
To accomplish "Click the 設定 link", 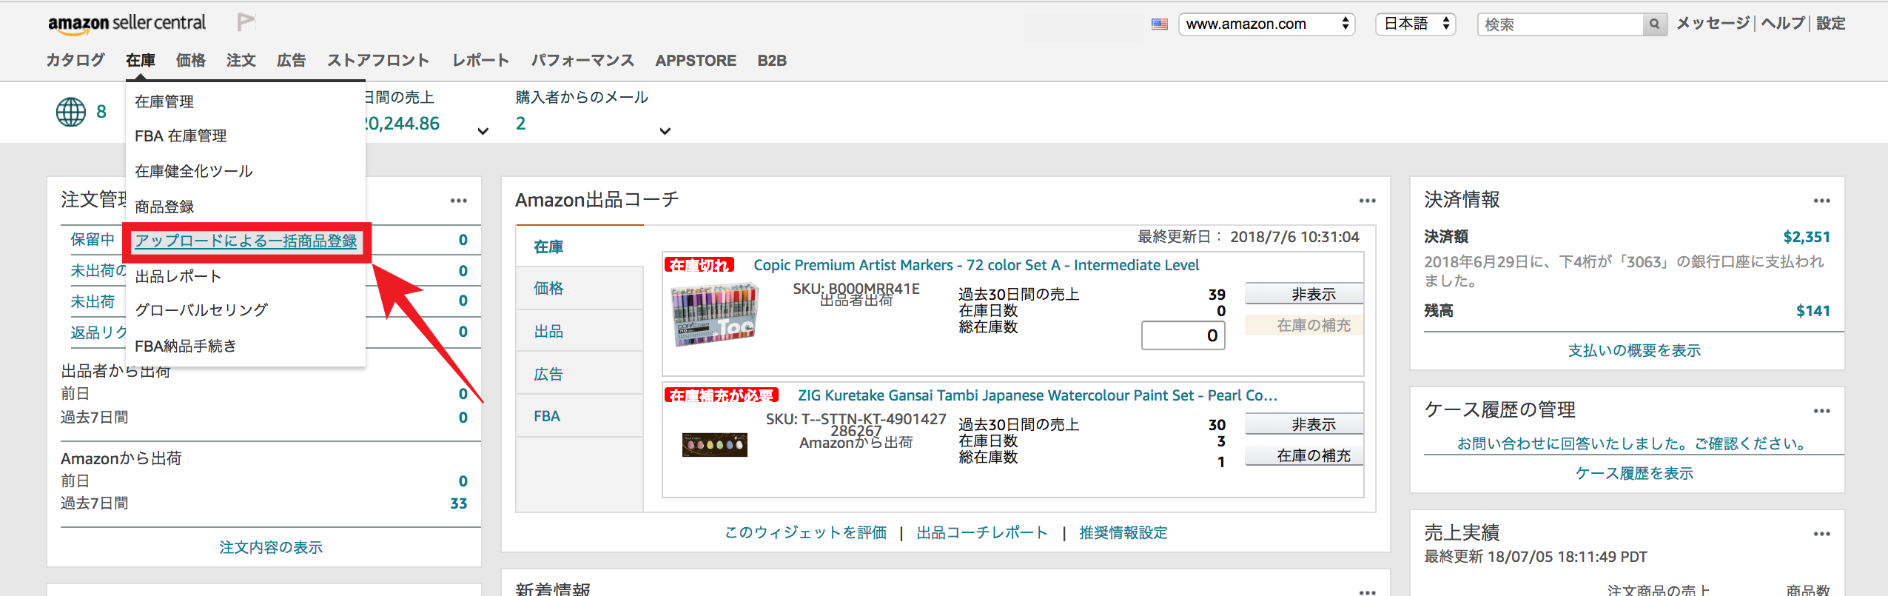I will (1831, 24).
